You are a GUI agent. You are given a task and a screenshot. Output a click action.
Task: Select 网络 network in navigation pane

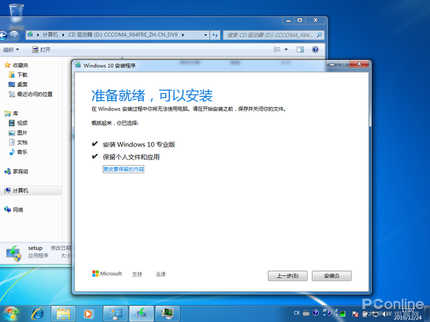pos(14,210)
